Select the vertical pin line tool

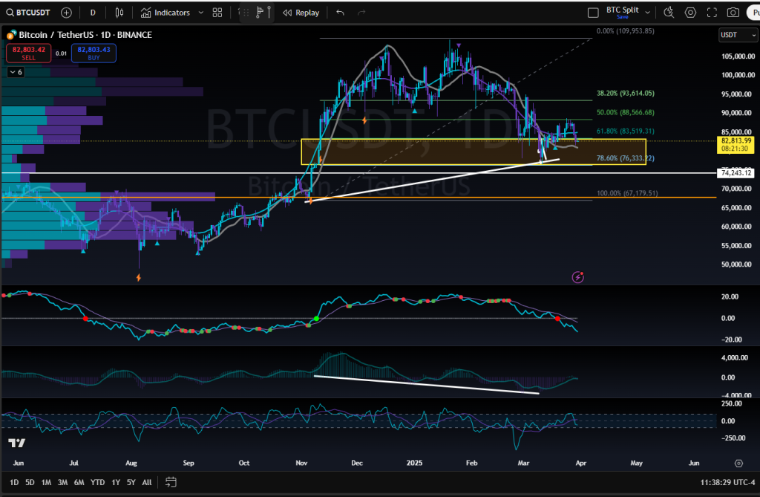(x=269, y=12)
